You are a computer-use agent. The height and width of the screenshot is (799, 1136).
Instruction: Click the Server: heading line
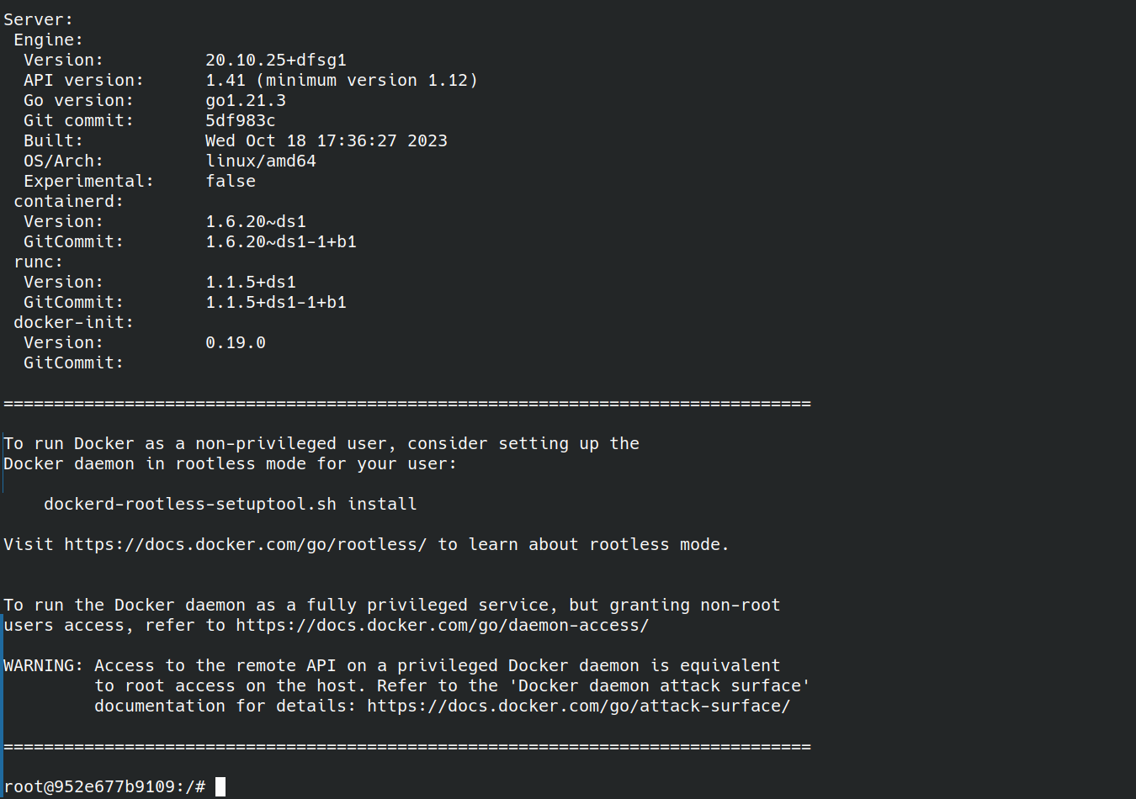(39, 19)
